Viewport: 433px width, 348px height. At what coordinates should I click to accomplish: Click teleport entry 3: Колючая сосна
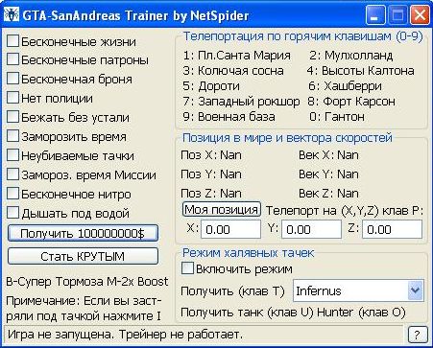click(x=233, y=71)
